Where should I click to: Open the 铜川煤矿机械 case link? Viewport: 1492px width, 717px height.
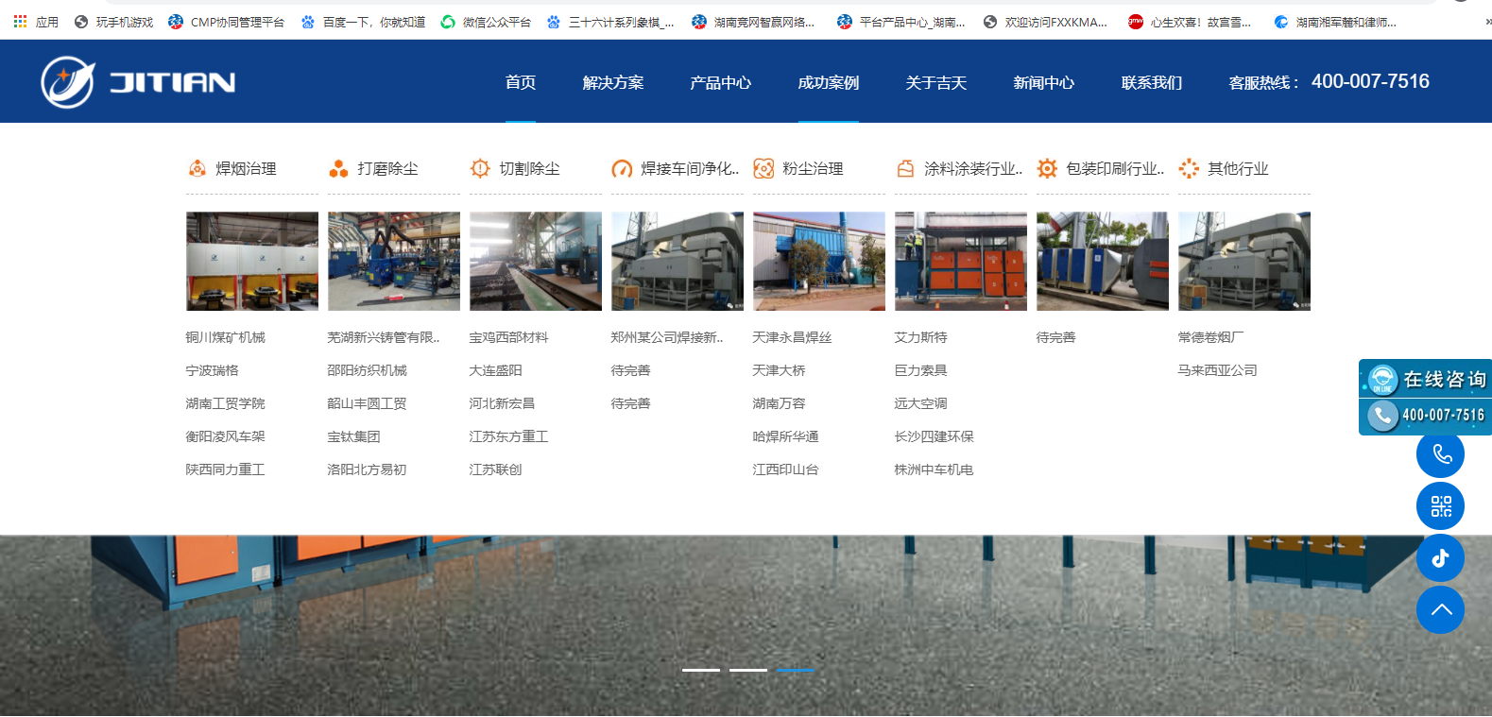click(x=226, y=337)
